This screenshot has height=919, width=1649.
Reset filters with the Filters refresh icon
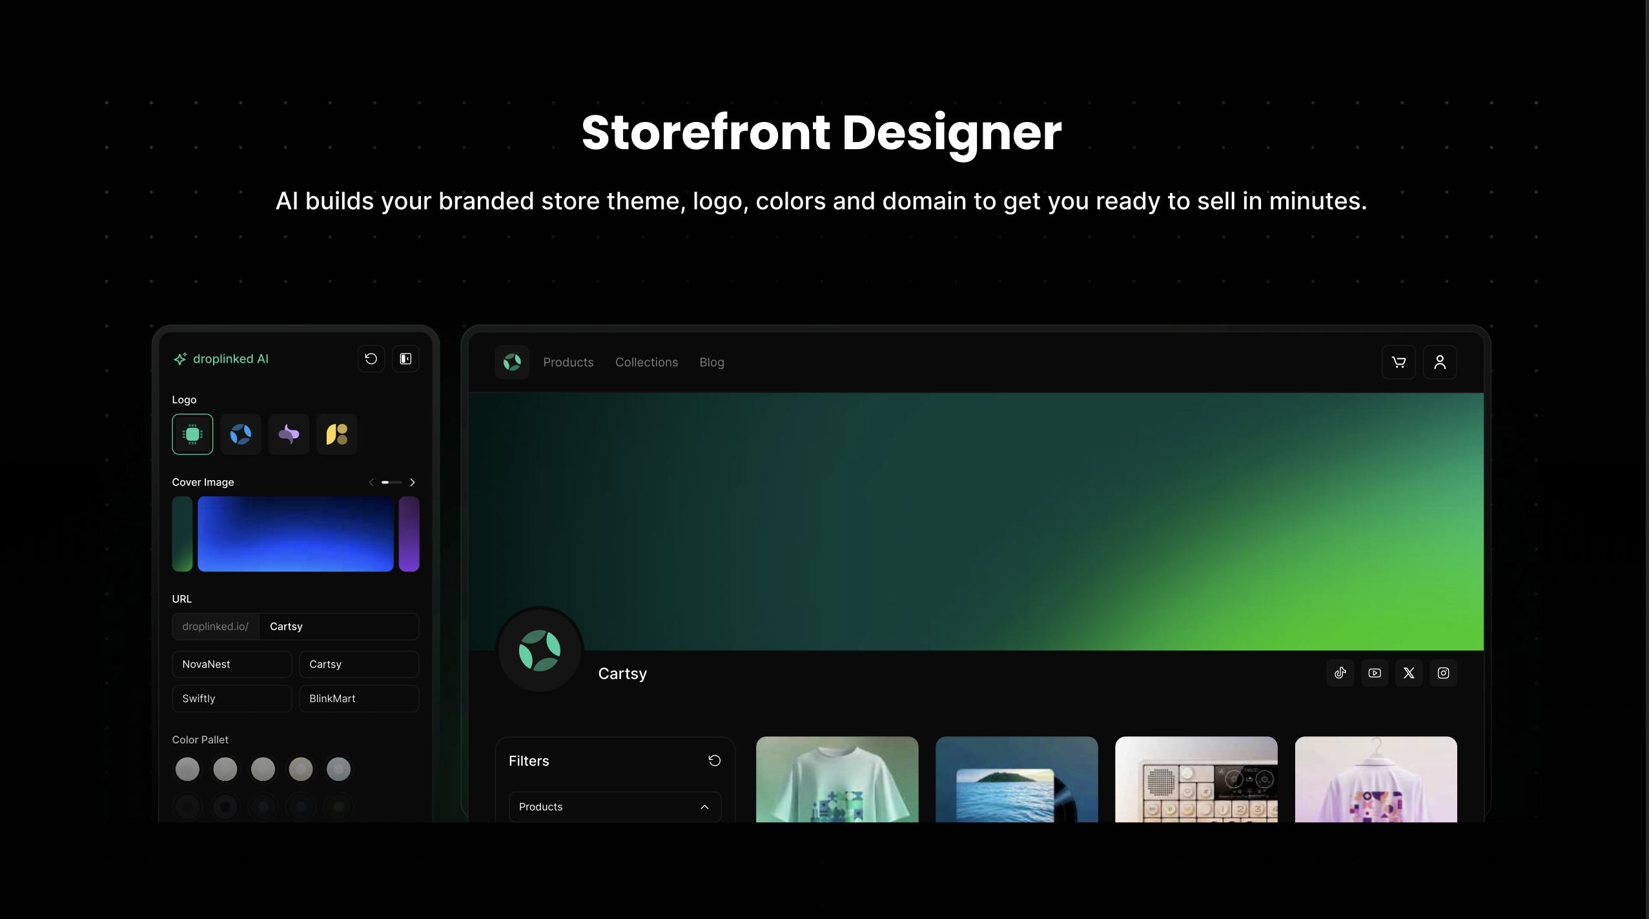(714, 761)
